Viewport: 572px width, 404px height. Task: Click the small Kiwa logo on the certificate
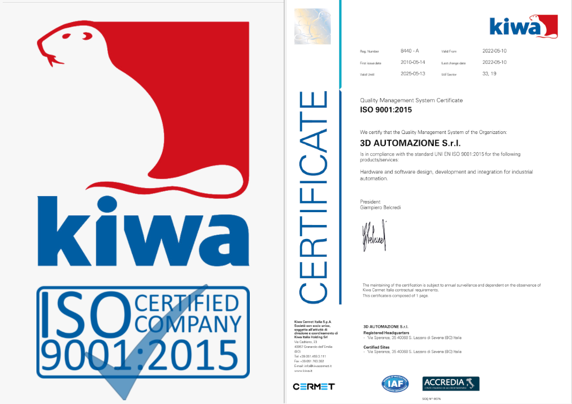(523, 26)
